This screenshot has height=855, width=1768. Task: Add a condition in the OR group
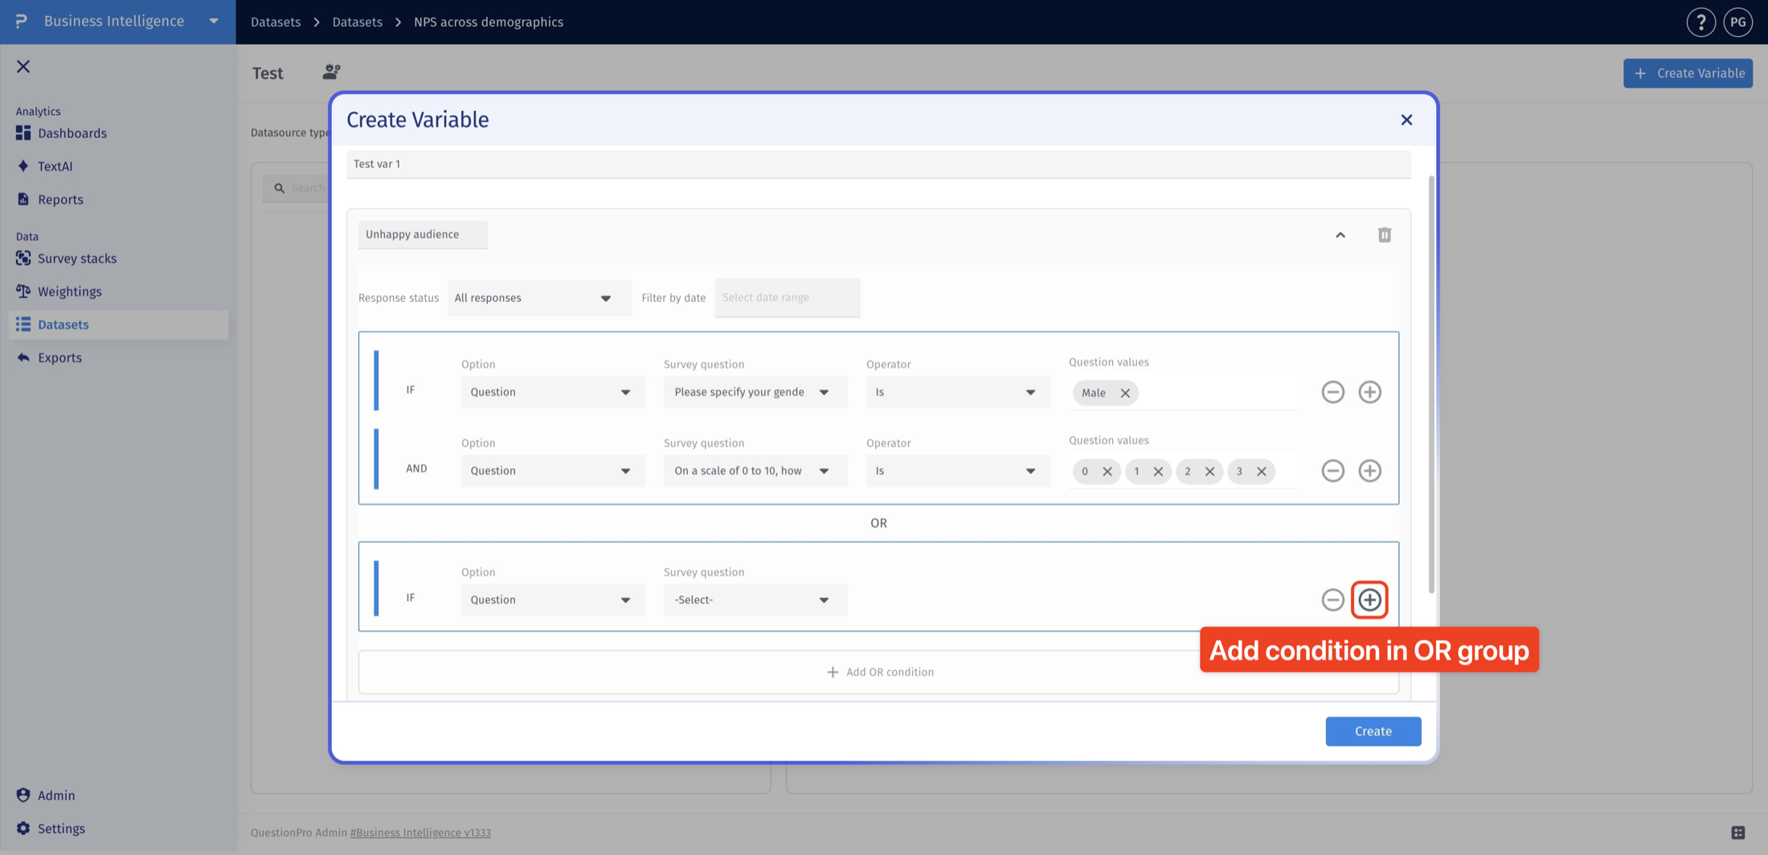pyautogui.click(x=1369, y=599)
